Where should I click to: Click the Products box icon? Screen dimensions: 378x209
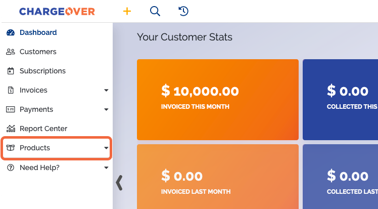[x=11, y=148]
